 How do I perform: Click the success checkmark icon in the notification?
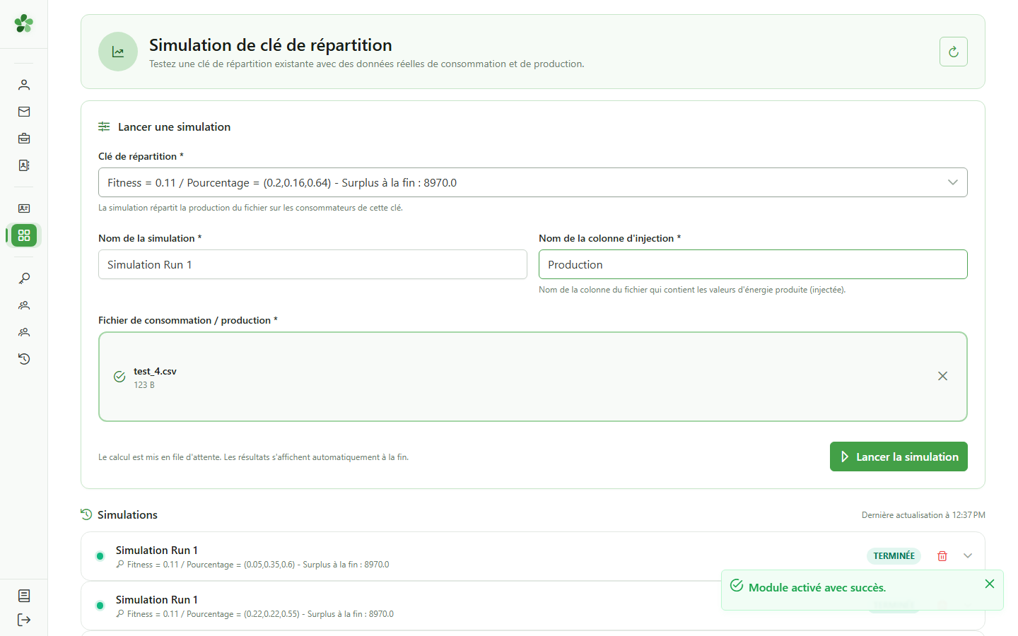pyautogui.click(x=737, y=585)
